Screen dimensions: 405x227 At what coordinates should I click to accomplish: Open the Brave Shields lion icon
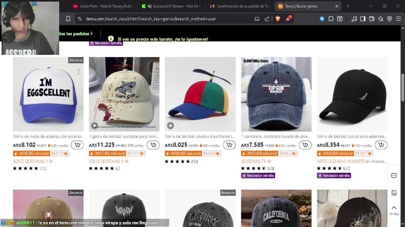pos(278,19)
